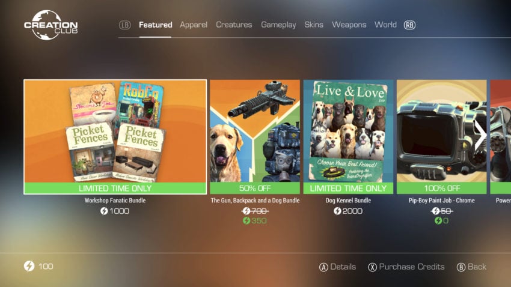The image size is (511, 287).
Task: Open the Dog Kennel Bundle tile
Action: pyautogui.click(x=348, y=137)
